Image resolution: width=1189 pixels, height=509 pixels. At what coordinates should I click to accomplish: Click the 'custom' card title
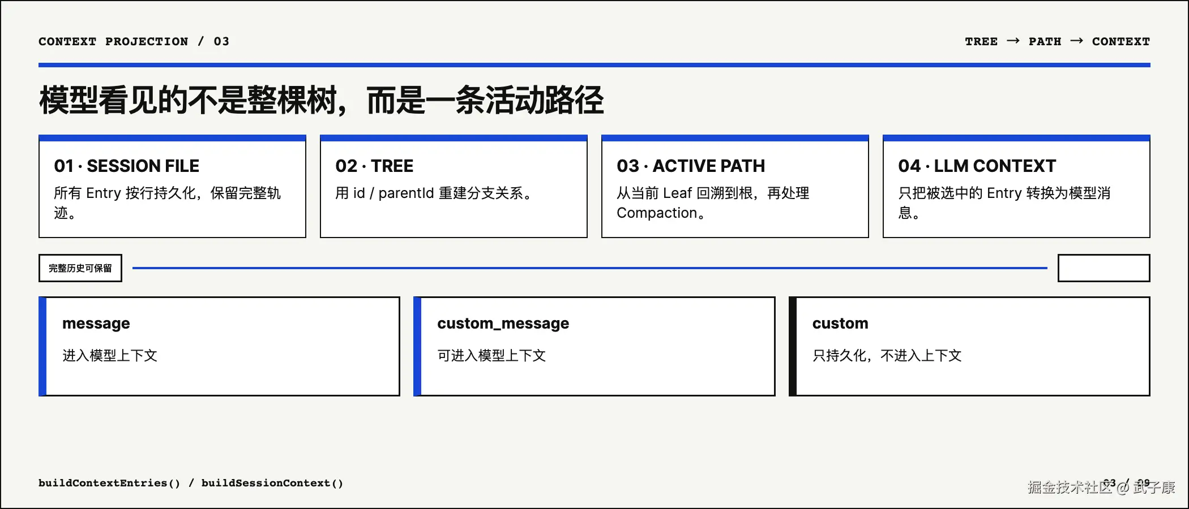point(840,323)
